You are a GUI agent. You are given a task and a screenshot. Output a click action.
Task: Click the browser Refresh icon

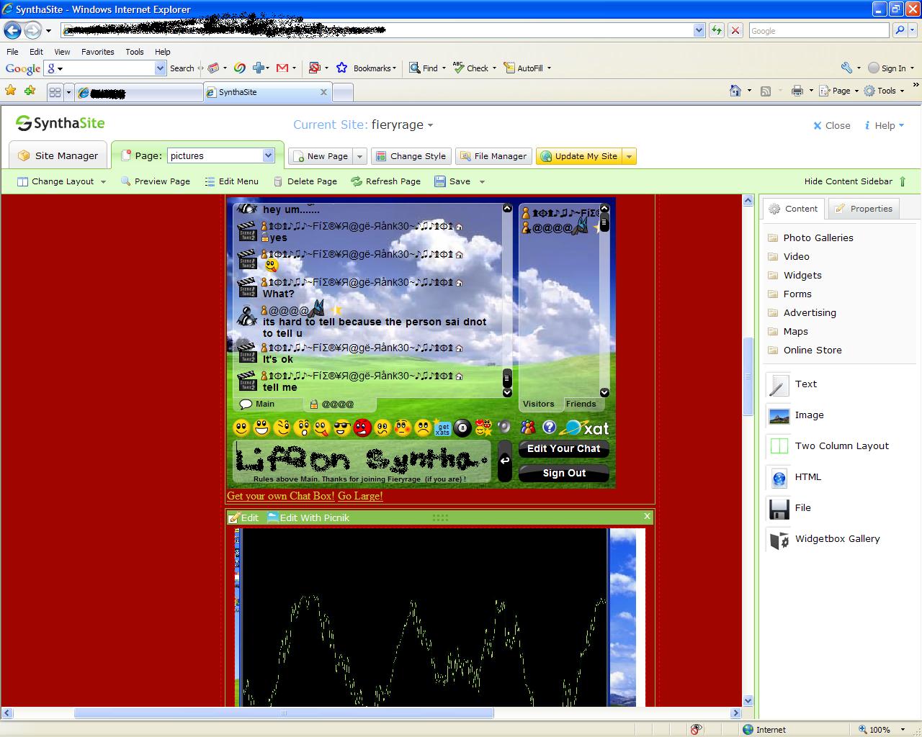(717, 30)
